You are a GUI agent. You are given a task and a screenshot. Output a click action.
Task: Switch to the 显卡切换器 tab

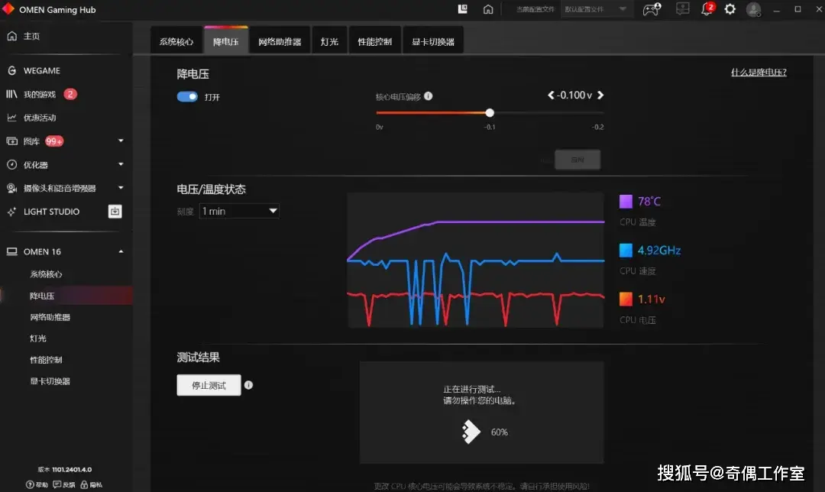pyautogui.click(x=433, y=41)
